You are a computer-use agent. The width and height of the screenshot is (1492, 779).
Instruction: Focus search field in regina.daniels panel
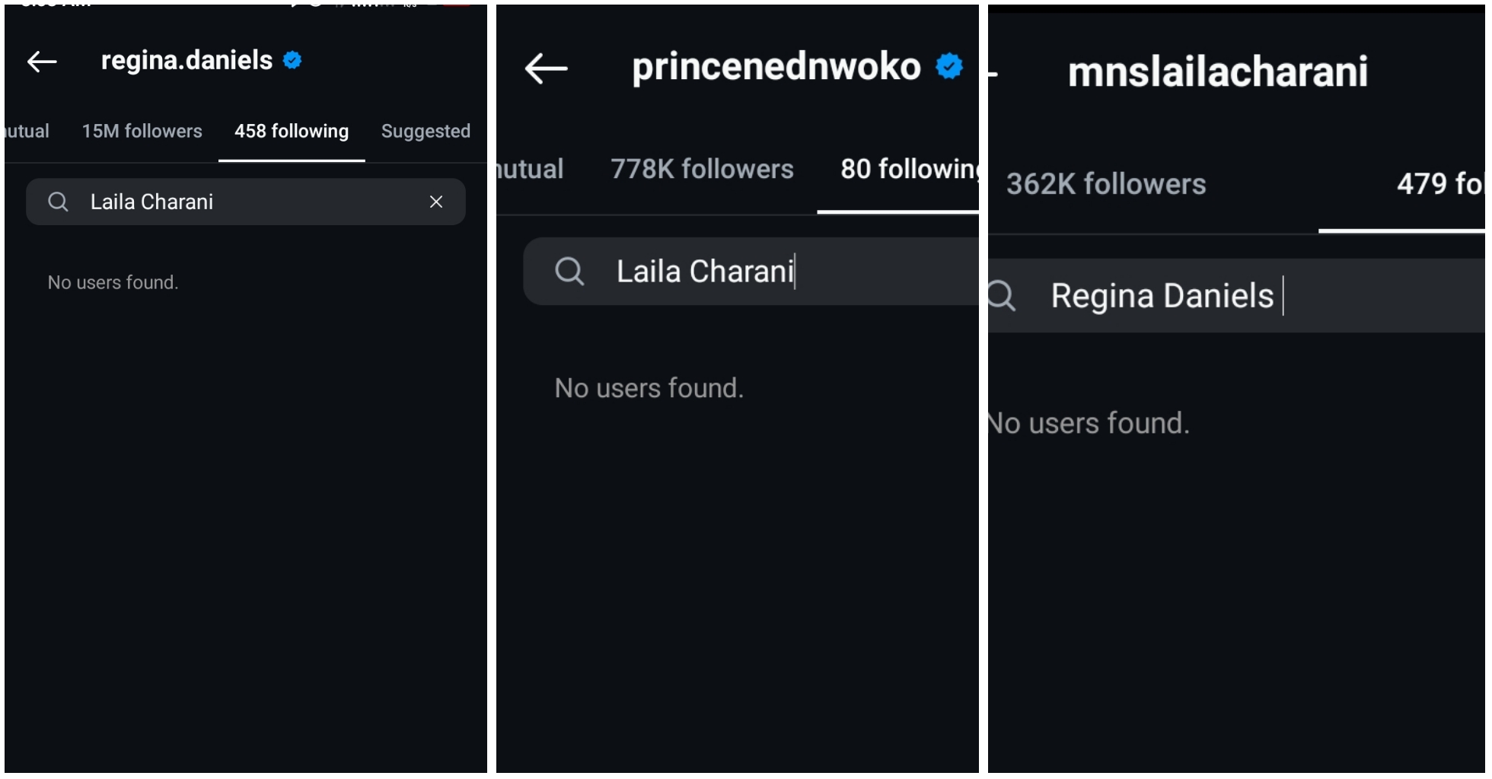tap(251, 202)
